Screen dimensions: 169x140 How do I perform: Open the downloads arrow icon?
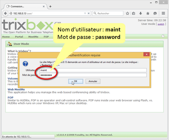click(x=140, y=13)
